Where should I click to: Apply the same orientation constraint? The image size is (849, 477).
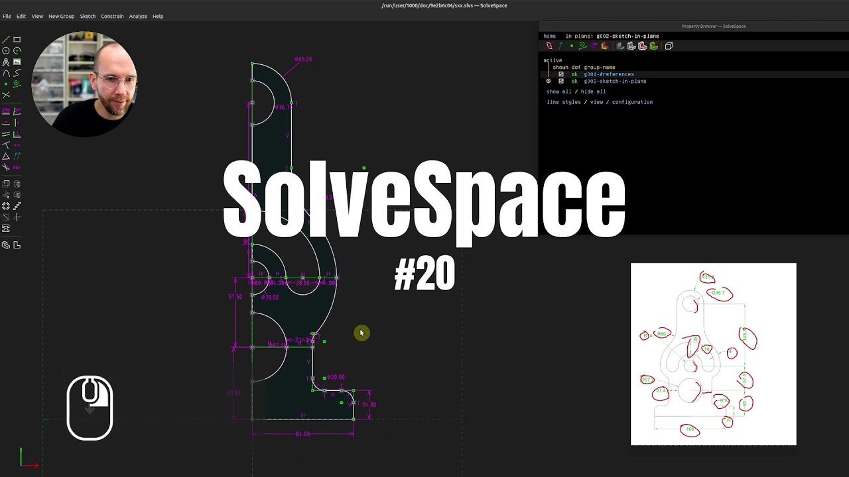pos(17,156)
